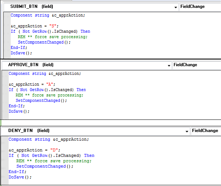Click End-If; in the APPROVE_BTN code
The width and height of the screenshot is (221, 186).
(17, 106)
